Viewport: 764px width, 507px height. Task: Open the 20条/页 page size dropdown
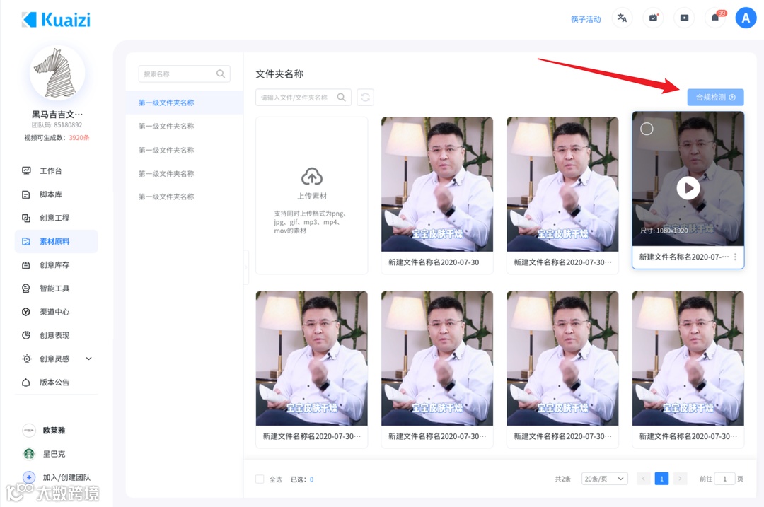click(x=603, y=479)
